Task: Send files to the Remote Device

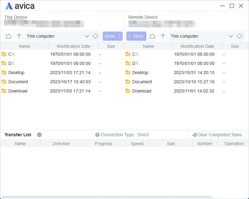Action: point(113,36)
